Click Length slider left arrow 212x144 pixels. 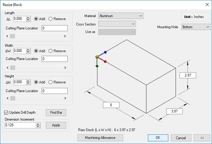(x=7, y=36)
